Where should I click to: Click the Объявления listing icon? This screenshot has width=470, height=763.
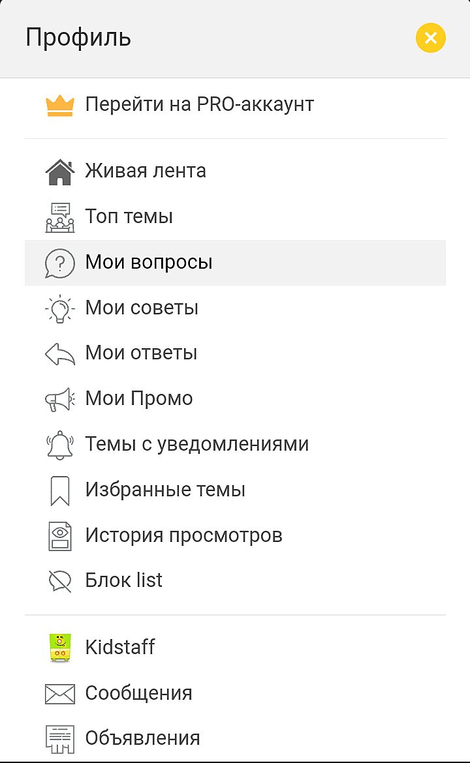point(59,739)
